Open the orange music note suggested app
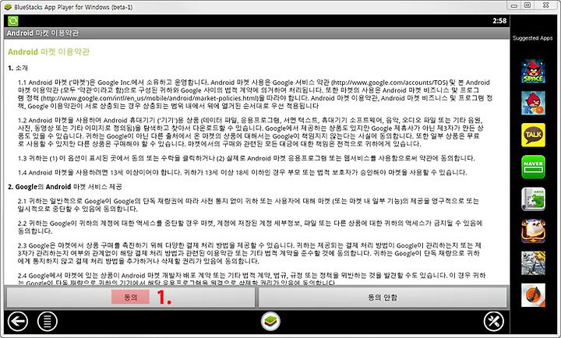The image size is (561, 338). [533, 295]
